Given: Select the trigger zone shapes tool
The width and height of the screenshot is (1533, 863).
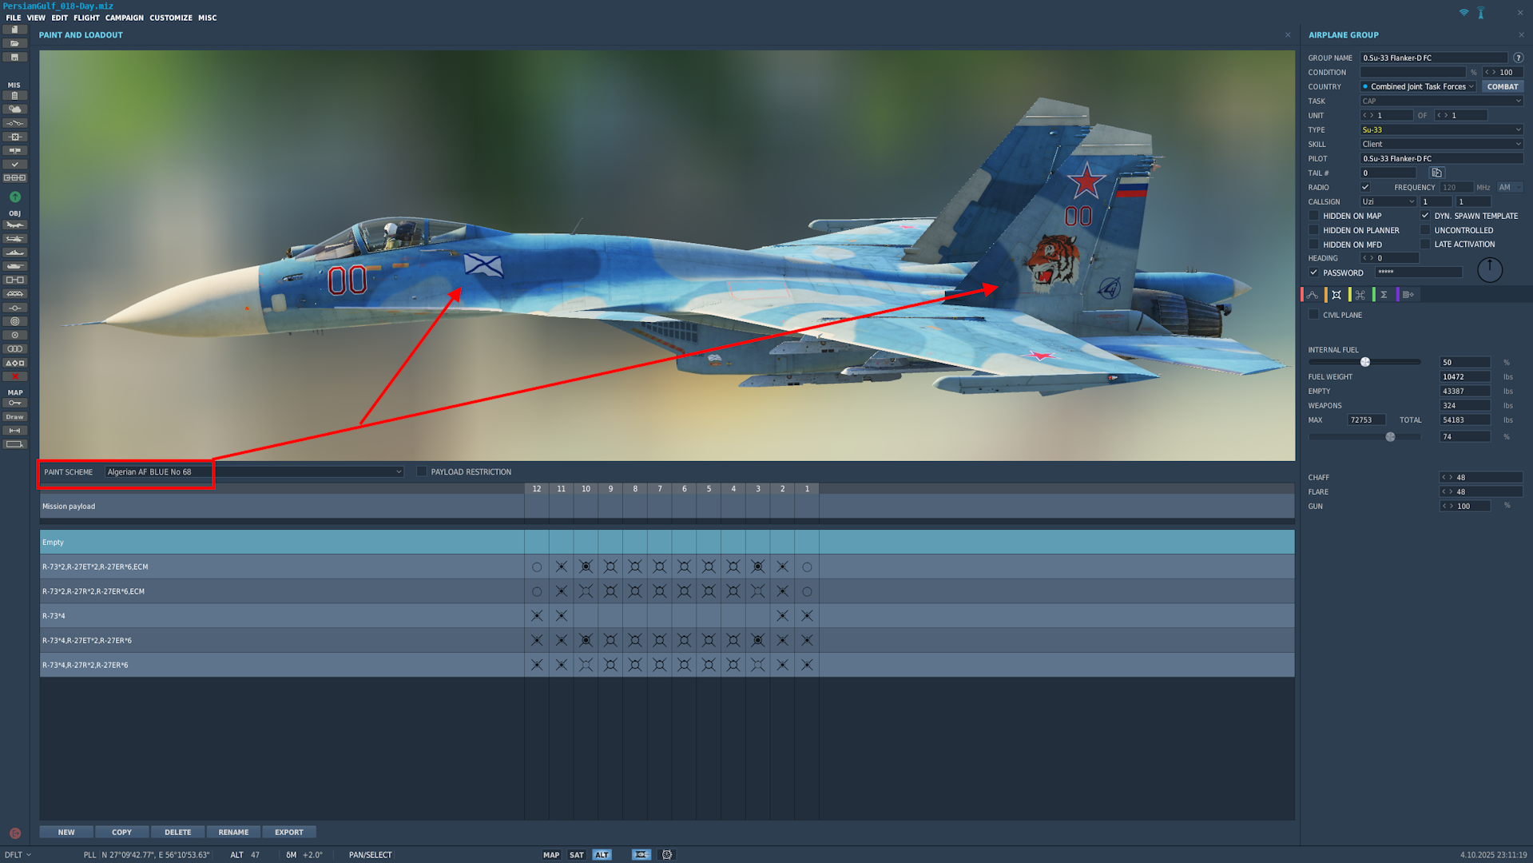Looking at the screenshot, I should (x=14, y=363).
